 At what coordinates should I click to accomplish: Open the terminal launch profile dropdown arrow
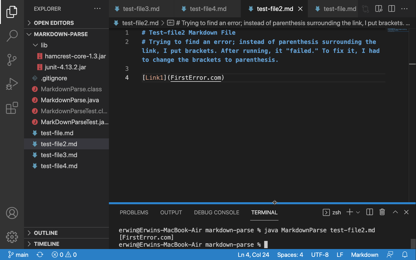click(x=358, y=212)
